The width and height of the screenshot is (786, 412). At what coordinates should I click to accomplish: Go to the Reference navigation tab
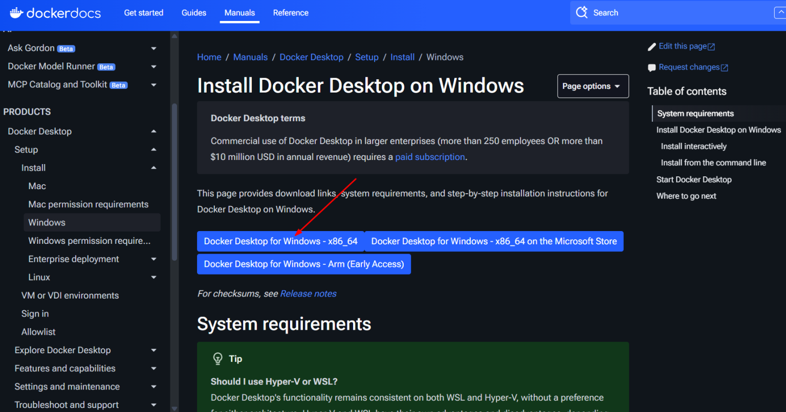291,13
